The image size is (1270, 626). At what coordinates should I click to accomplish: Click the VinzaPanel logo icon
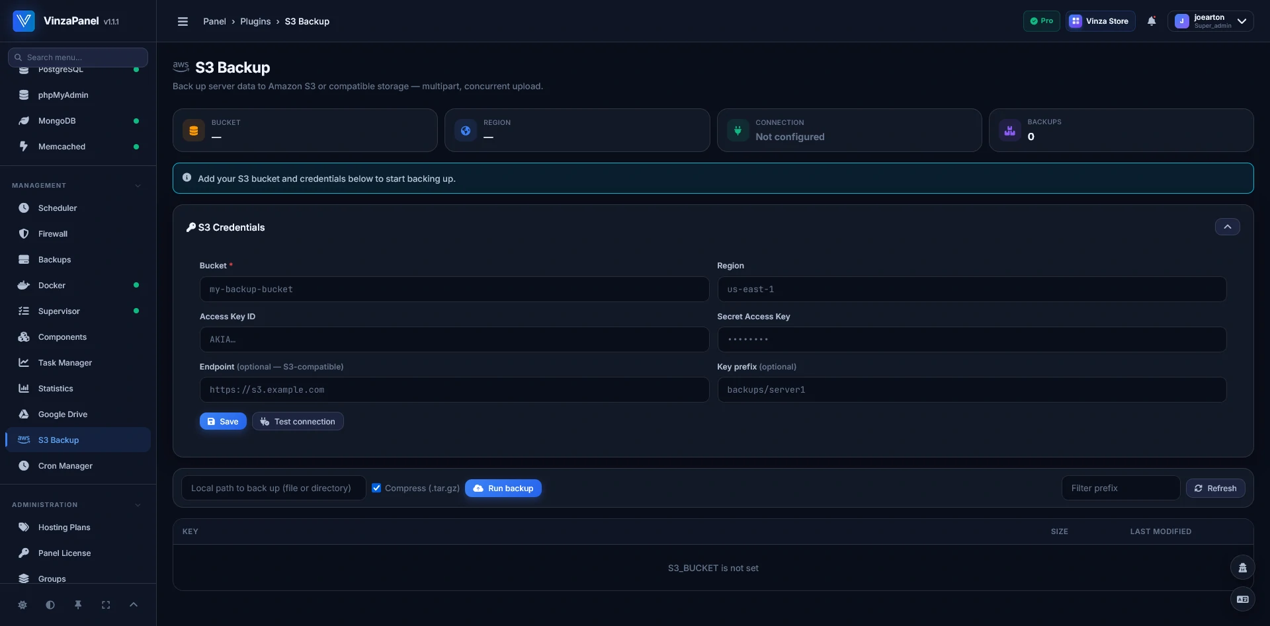tap(24, 21)
